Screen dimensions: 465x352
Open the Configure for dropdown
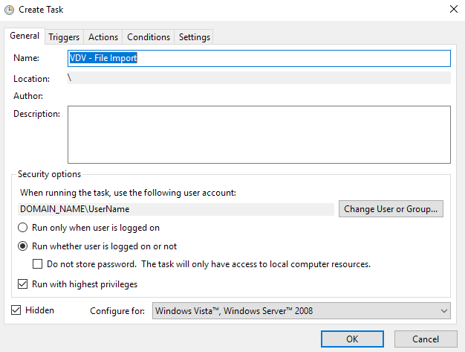click(301, 311)
